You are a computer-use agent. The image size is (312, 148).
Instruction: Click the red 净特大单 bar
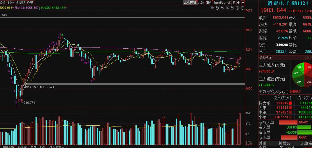click(x=288, y=122)
